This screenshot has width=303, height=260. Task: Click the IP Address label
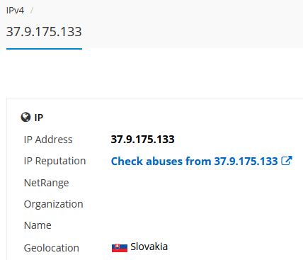[x=48, y=140]
